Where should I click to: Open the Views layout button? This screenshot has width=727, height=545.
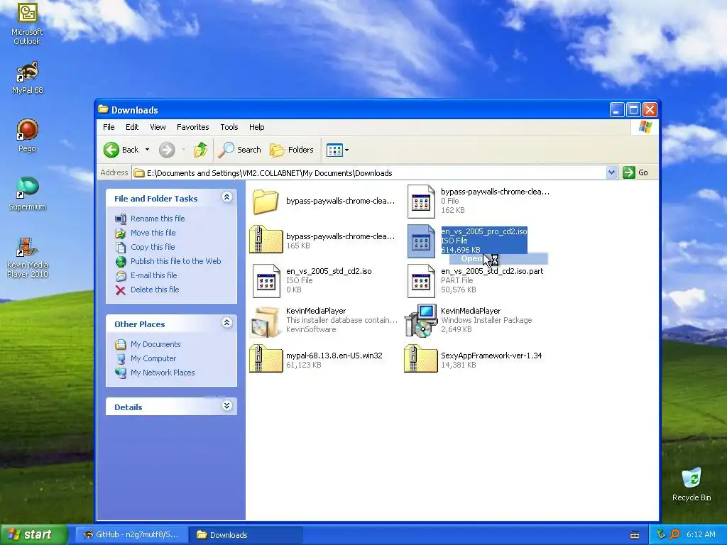pyautogui.click(x=334, y=150)
